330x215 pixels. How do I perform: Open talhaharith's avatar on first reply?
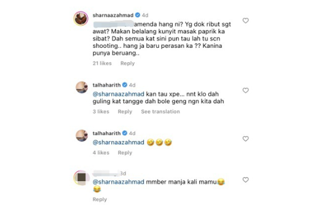[x=82, y=87]
